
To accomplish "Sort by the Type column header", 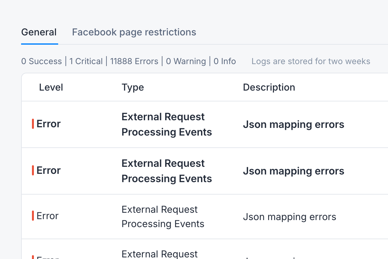I will [x=133, y=87].
